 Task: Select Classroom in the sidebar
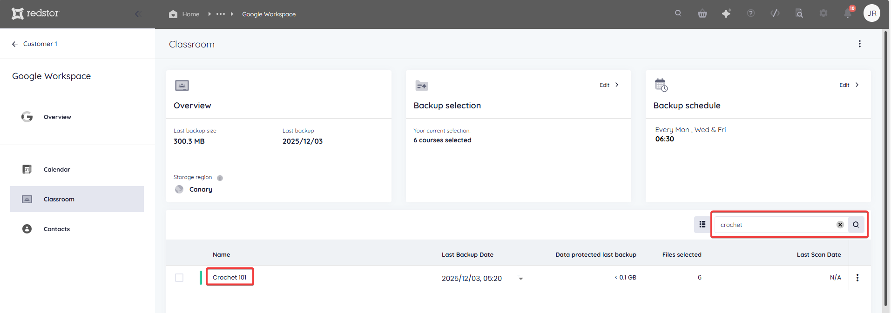pyautogui.click(x=77, y=199)
